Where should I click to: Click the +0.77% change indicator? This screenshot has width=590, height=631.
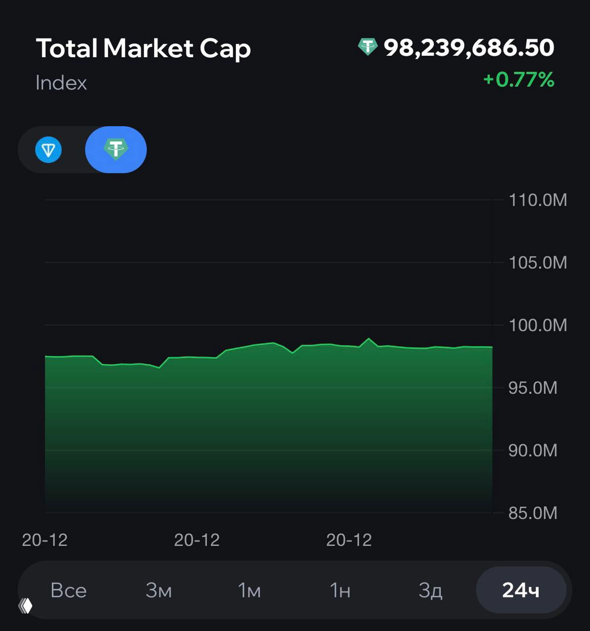[518, 79]
